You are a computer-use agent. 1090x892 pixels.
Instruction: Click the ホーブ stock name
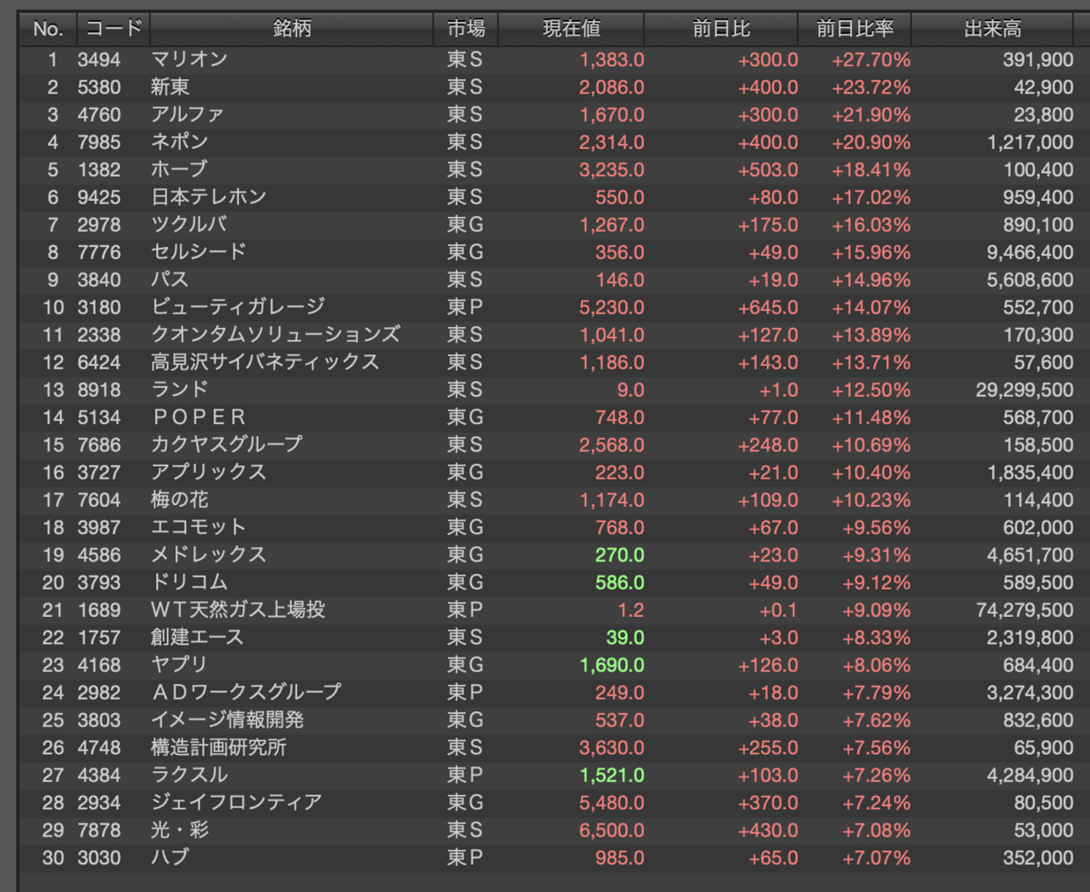click(x=179, y=170)
